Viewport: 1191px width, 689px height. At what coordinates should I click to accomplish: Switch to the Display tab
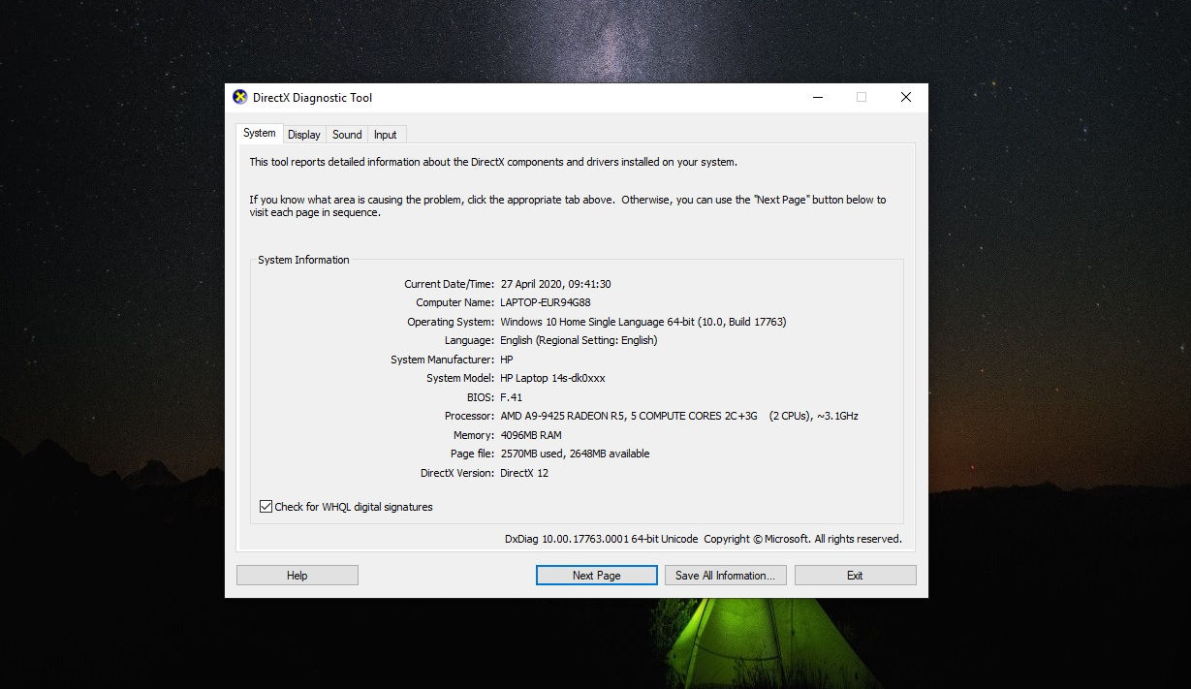pyautogui.click(x=304, y=134)
